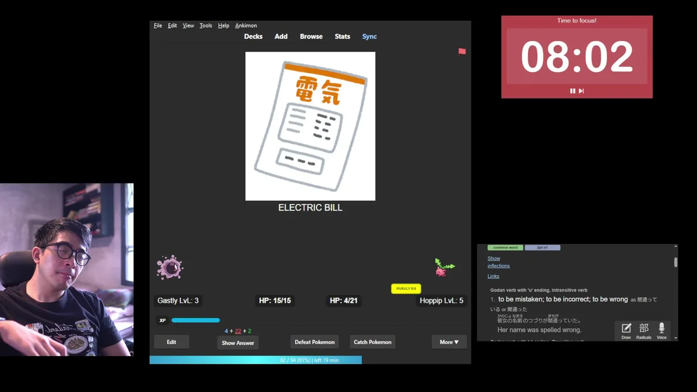
Task: Open the Radicals search tool
Action: tap(644, 330)
